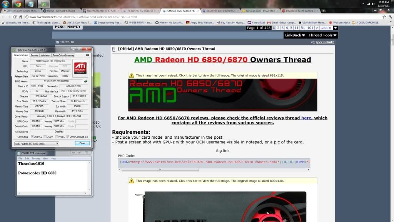Open the Windows Start orb
Viewport: 394px width, 222px height.
pos(5,4)
